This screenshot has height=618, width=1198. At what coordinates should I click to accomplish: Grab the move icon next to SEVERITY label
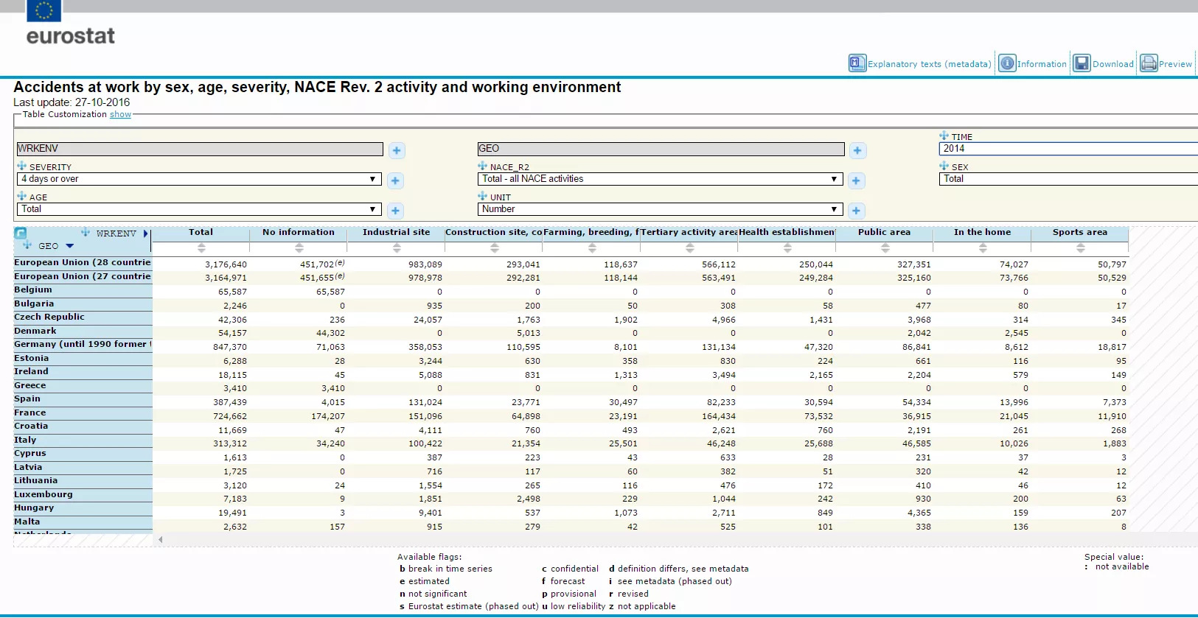click(x=21, y=166)
